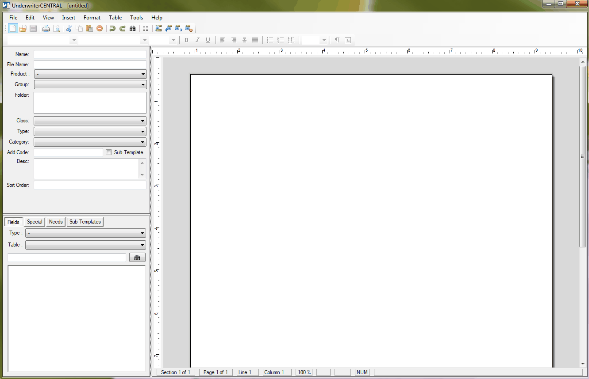Apply numbered list formatting
The height and width of the screenshot is (379, 589).
point(281,40)
